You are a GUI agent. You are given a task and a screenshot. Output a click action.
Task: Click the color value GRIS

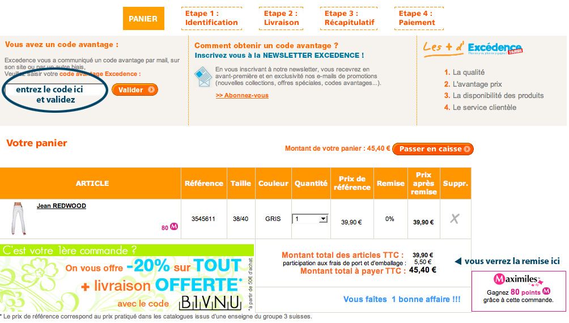click(x=273, y=219)
